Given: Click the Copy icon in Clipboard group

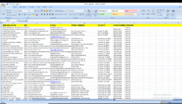Looking at the screenshot, I should (7, 13).
